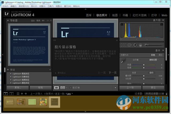
Task: Hide the left panel group arrow
Action: 2,55
